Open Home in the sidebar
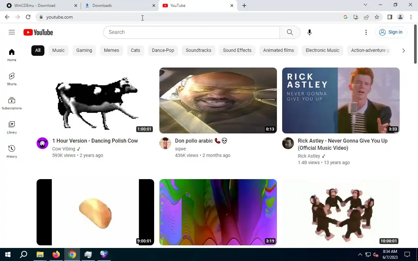The width and height of the screenshot is (418, 261). pos(12,55)
